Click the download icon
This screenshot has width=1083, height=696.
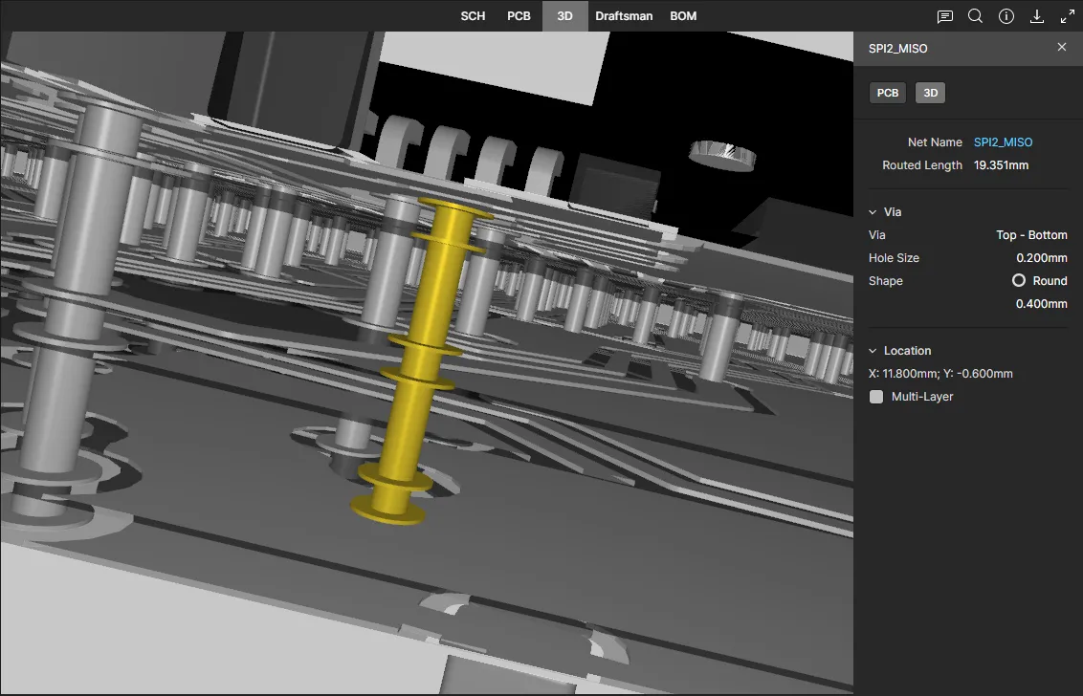pyautogui.click(x=1036, y=16)
